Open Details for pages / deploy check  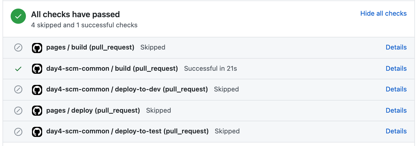pos(396,110)
